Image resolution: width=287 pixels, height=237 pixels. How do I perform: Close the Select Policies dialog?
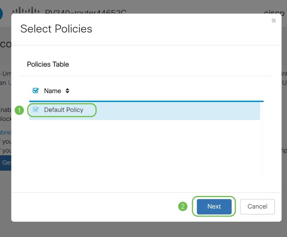tap(273, 21)
